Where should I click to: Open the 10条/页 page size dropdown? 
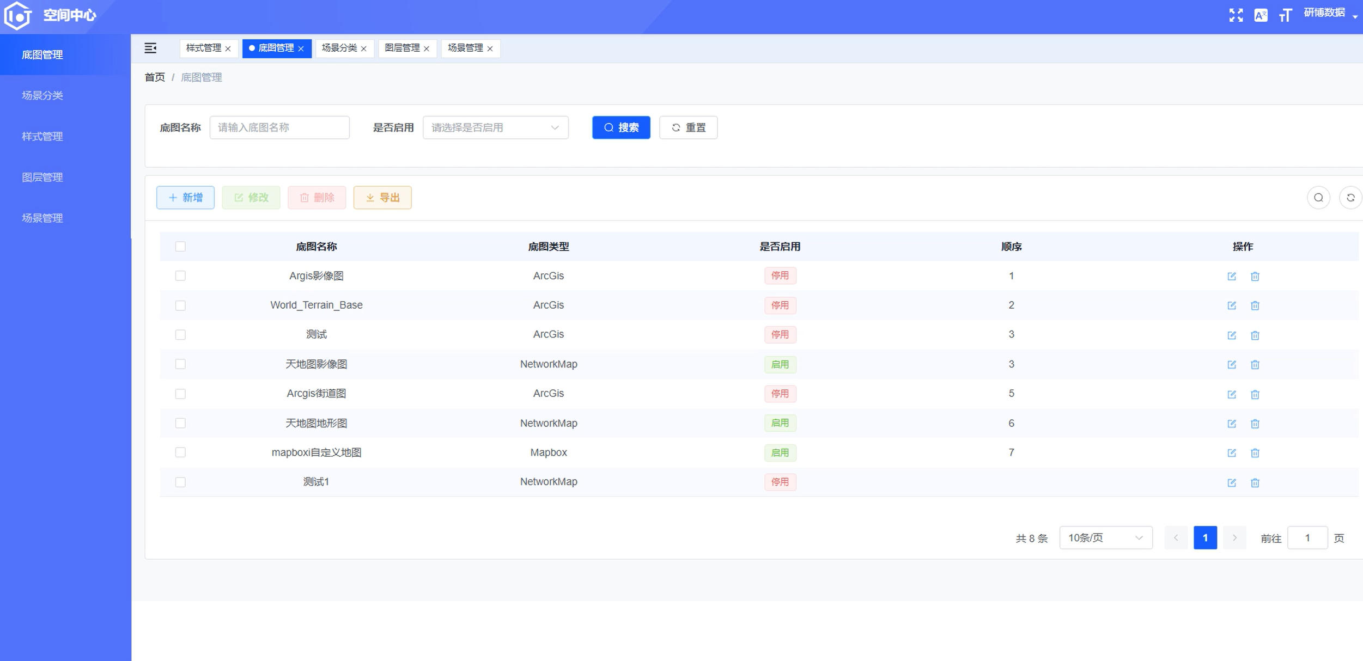[x=1105, y=538]
